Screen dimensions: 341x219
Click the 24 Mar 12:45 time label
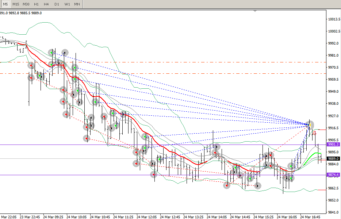170,217
